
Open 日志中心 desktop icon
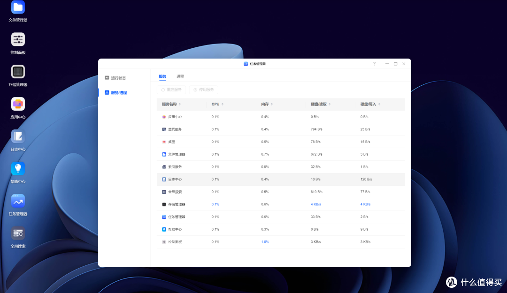[18, 136]
